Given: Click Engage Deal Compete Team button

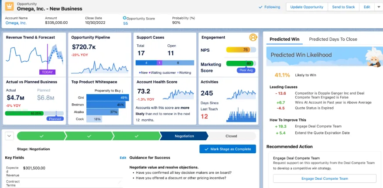Looking at the screenshot, I should [325, 178].
